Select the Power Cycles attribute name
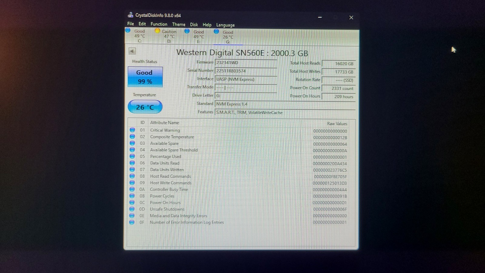The width and height of the screenshot is (485, 273). pos(162,196)
